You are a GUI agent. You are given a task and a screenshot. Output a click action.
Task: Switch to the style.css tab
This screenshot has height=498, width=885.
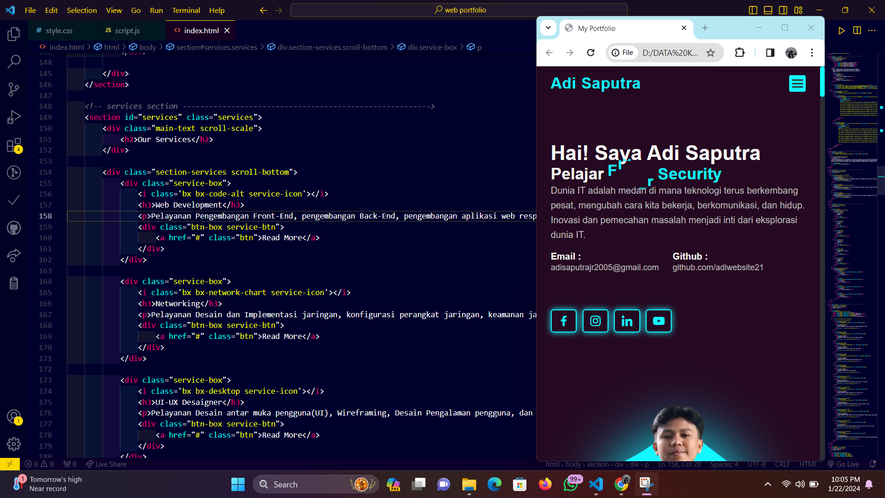tap(59, 30)
